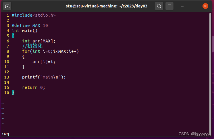Click the #define MAX 10 line
The image size is (214, 139).
click(x=30, y=26)
